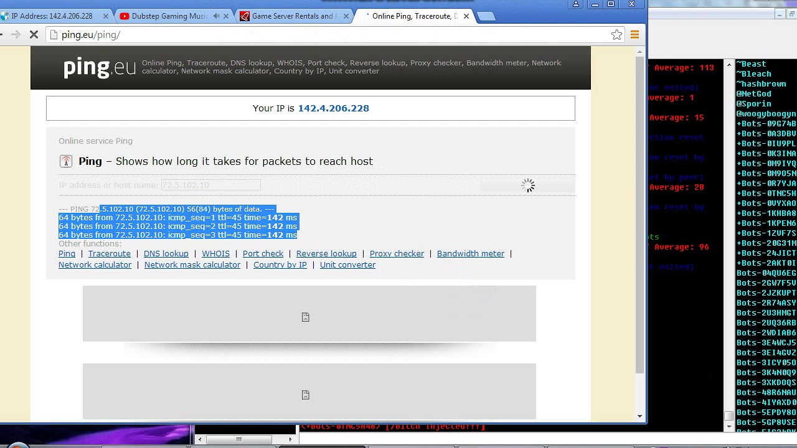Screen dimensions: 797x448
Task: Close the Dubstep Gaming Music tab
Action: pyautogui.click(x=225, y=16)
